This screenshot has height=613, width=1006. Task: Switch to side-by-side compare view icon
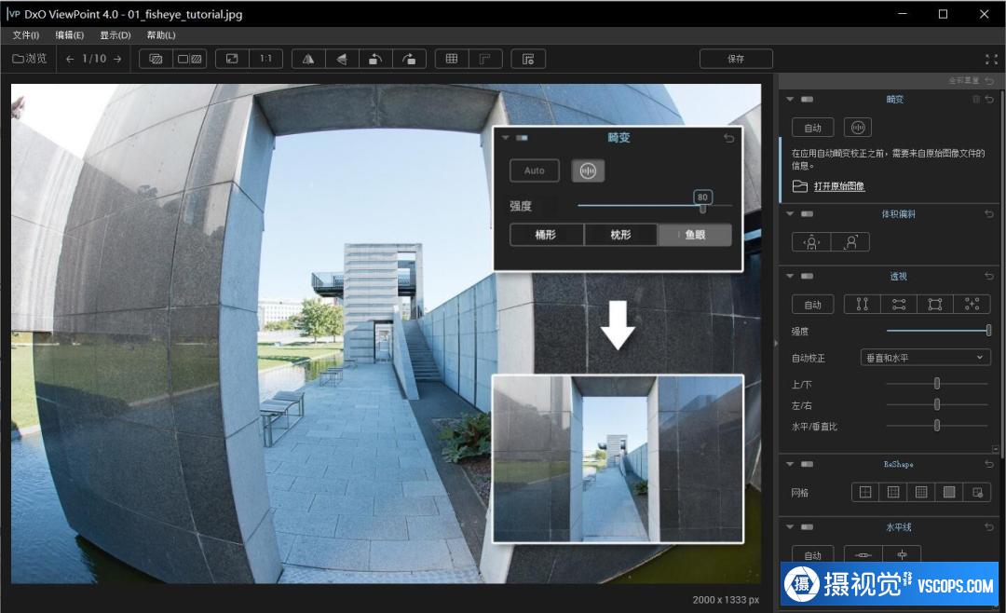[x=190, y=59]
